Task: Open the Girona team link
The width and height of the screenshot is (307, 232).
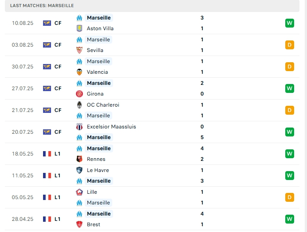Action: point(95,94)
